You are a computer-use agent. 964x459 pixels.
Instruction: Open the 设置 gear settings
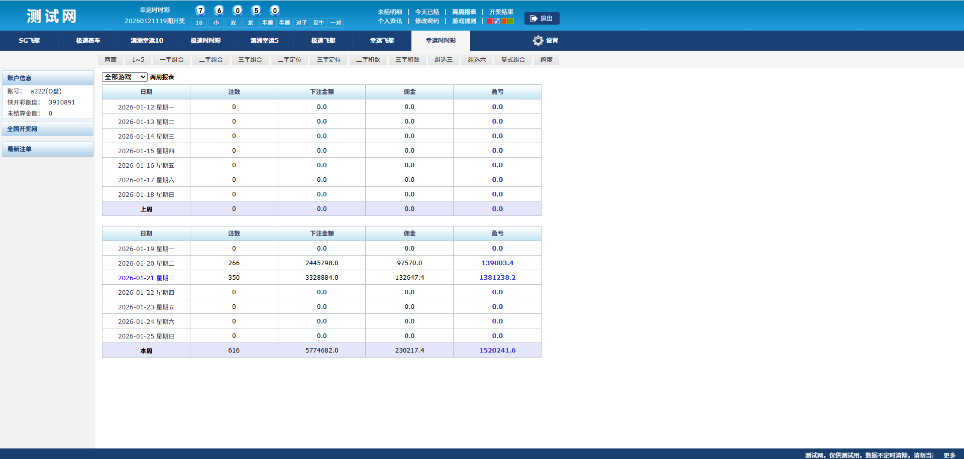[x=545, y=41]
